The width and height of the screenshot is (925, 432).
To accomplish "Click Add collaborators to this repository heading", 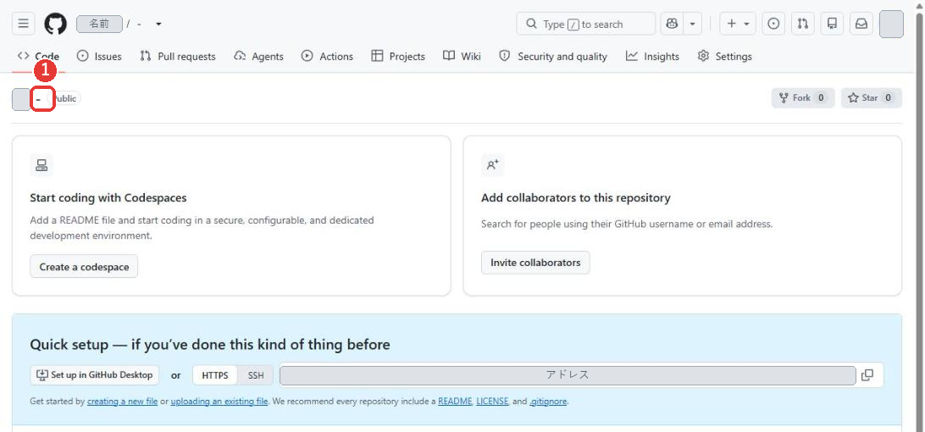I will coord(576,197).
